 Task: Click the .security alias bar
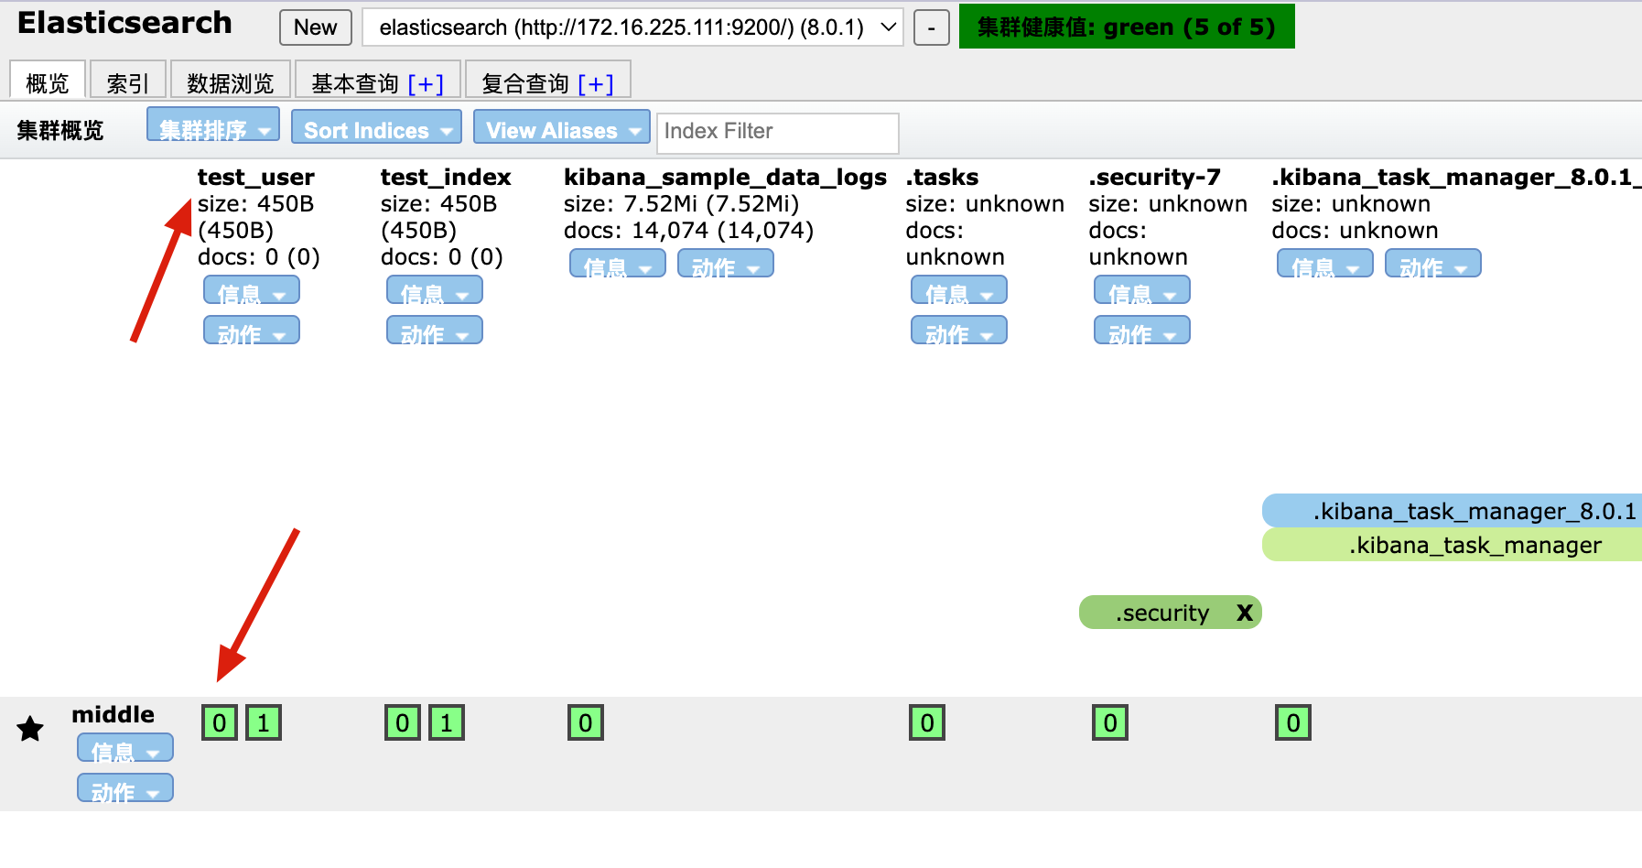[x=1171, y=613]
